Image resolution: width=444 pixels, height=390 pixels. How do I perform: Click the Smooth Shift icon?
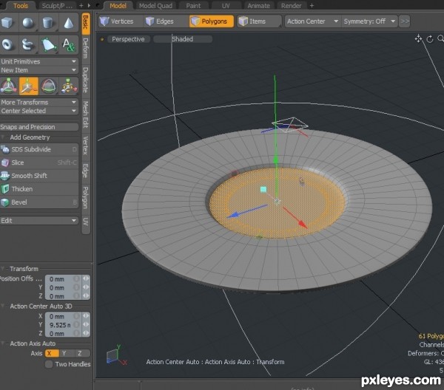click(5, 176)
